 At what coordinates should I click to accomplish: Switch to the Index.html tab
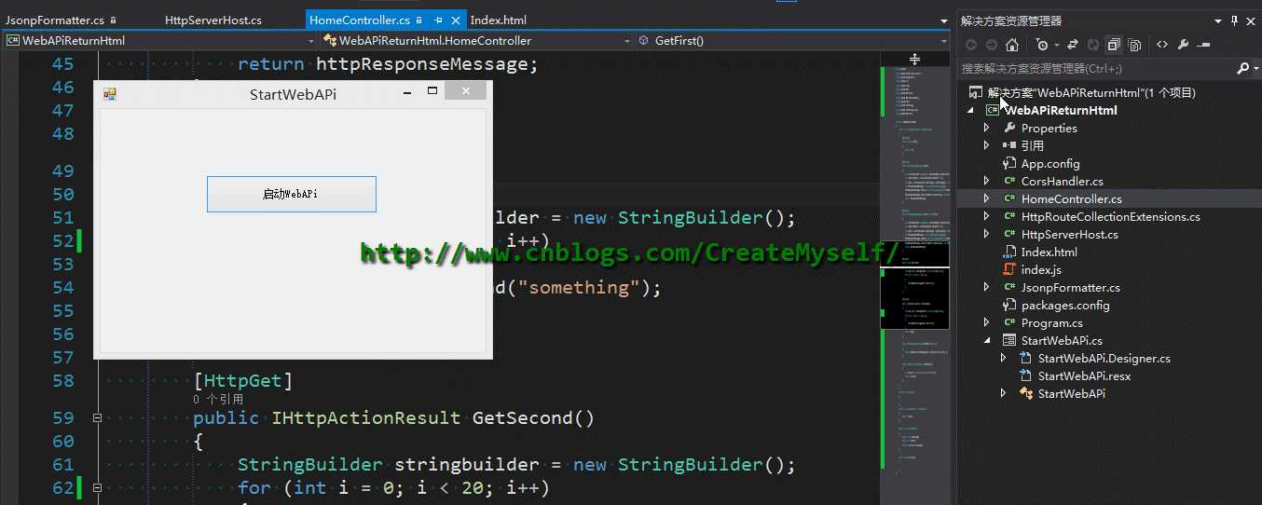pos(499,20)
